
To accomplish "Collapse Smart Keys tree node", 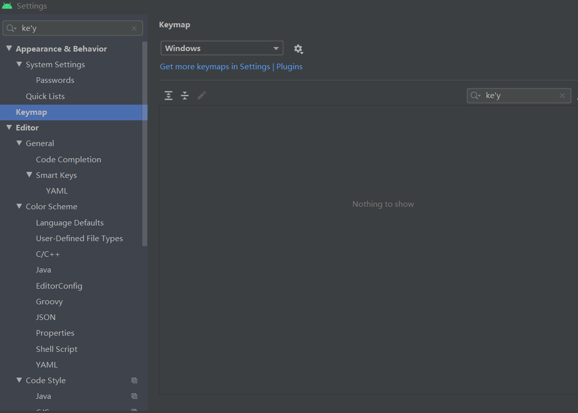I will (x=29, y=175).
